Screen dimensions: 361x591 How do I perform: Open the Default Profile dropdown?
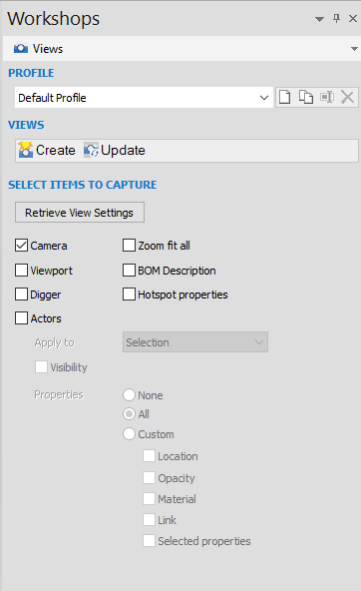(x=144, y=98)
